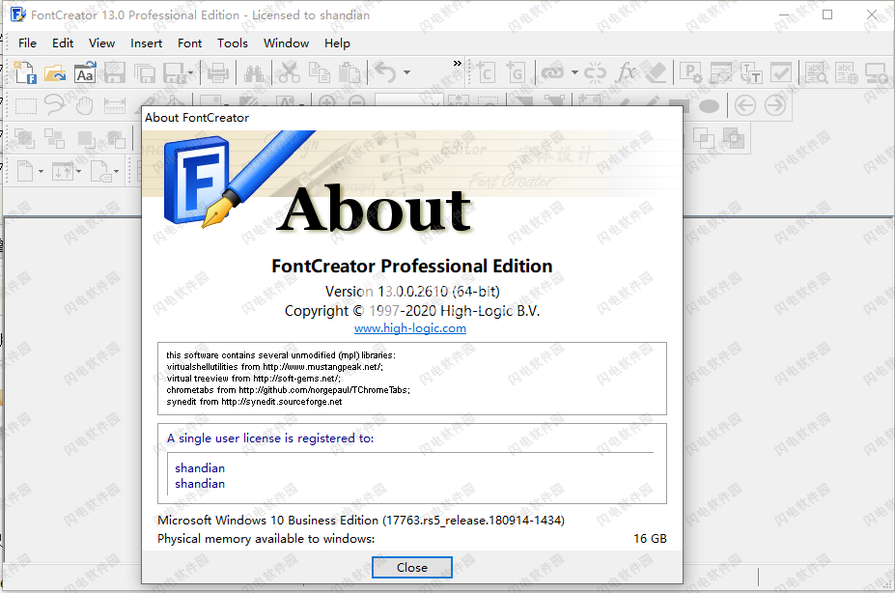Click the TT rename/convert icon

point(751,72)
